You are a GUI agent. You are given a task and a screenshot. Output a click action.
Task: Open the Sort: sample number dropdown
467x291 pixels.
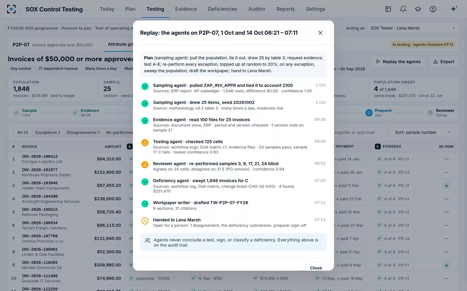[x=423, y=132]
